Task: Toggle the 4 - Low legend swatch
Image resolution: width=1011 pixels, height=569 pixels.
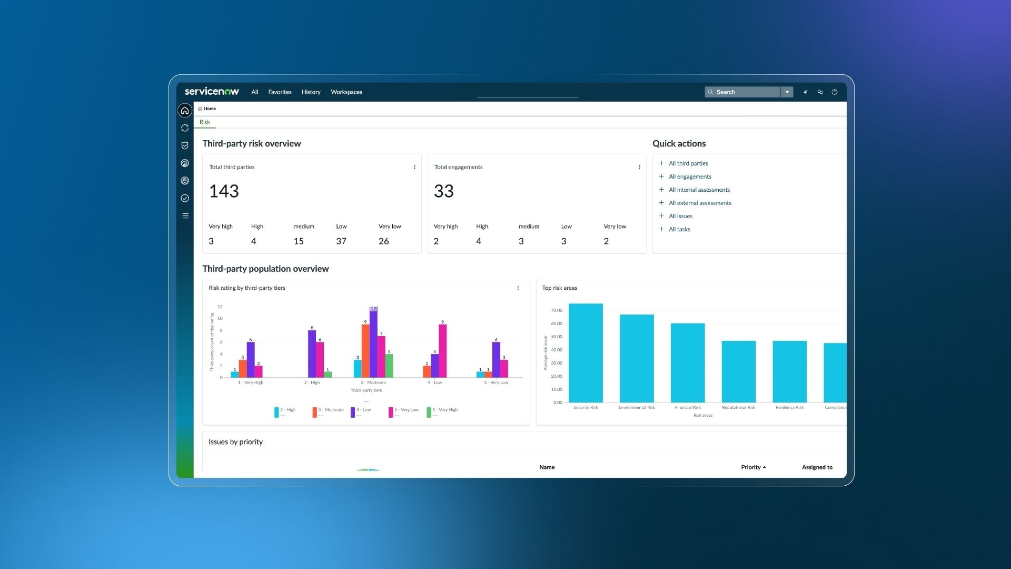Action: pos(353,413)
